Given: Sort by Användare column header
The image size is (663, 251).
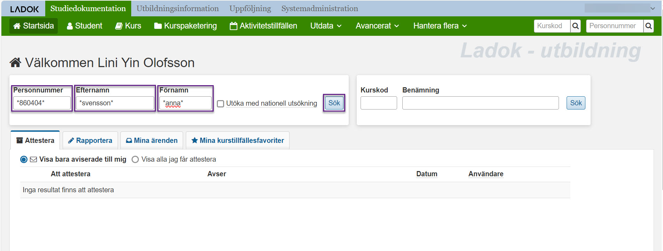Looking at the screenshot, I should [x=486, y=174].
